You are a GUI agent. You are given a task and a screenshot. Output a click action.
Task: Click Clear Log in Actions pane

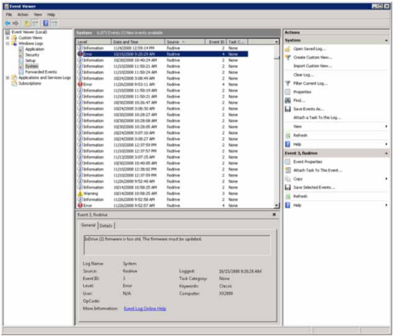[303, 75]
